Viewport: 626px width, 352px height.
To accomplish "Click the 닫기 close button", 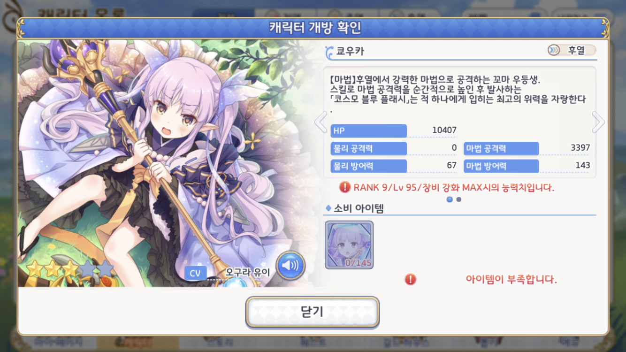I will (313, 312).
